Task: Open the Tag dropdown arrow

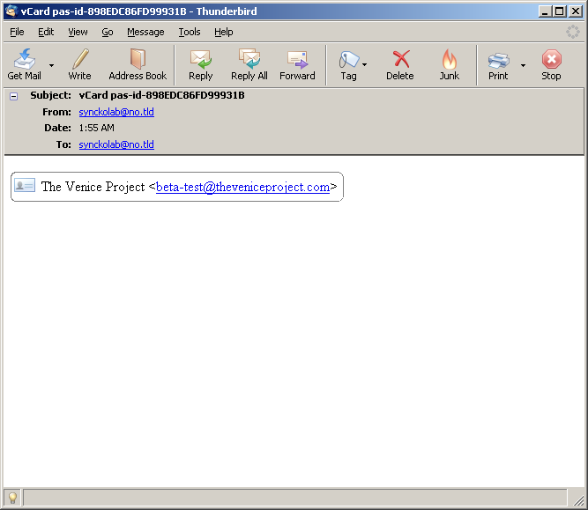Action: click(364, 65)
